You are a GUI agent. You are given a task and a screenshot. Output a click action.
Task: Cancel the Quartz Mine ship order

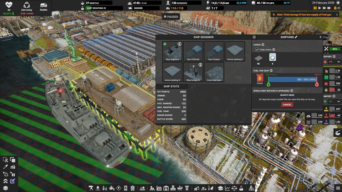[x=287, y=104]
